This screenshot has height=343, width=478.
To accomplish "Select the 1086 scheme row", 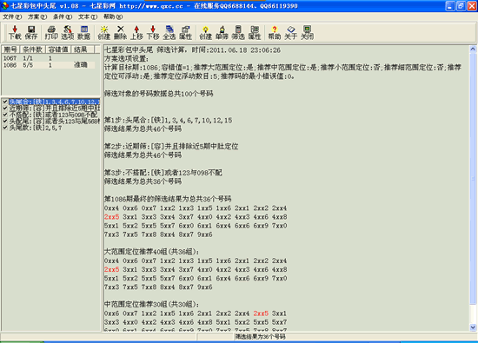I will 49,65.
